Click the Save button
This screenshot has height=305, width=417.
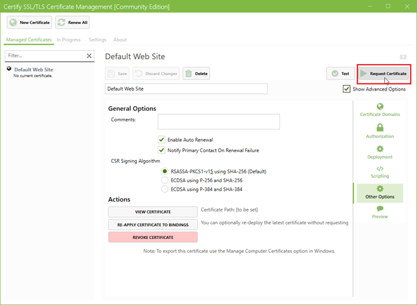(x=118, y=73)
